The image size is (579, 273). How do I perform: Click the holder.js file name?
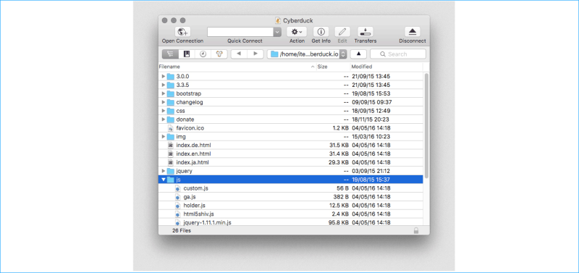click(194, 206)
